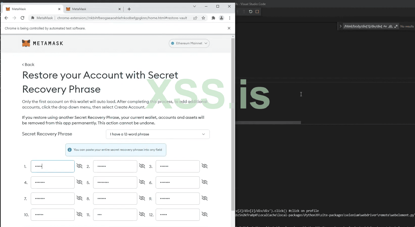Enable regex matching in VS Code find widget
The width and height of the screenshot is (415, 227).
pos(396,26)
